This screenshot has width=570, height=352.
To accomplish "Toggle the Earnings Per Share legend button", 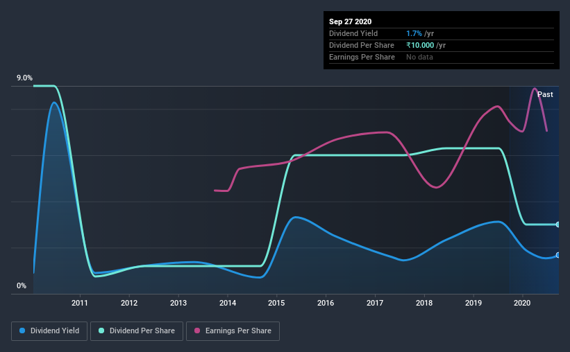I will click(233, 331).
